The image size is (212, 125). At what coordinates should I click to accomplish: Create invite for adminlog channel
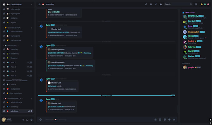tap(29, 111)
